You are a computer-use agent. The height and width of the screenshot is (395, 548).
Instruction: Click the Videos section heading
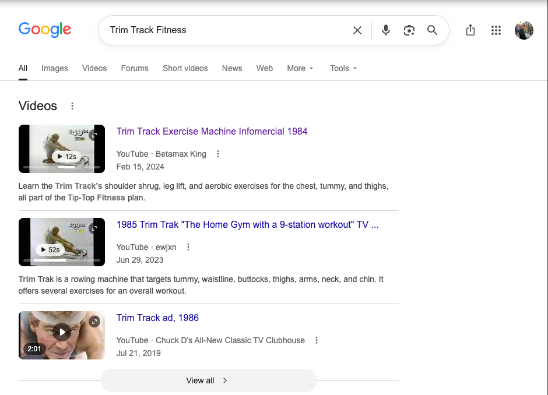point(38,106)
